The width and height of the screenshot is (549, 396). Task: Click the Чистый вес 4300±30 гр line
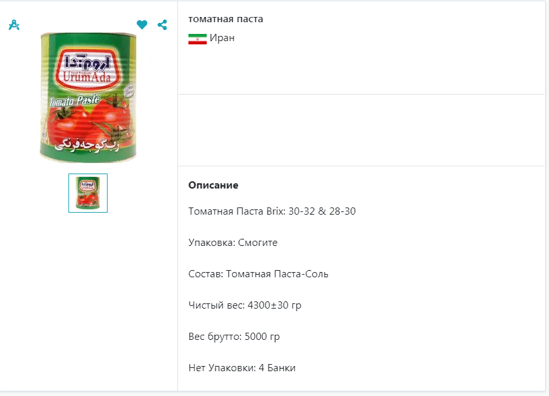tap(245, 305)
